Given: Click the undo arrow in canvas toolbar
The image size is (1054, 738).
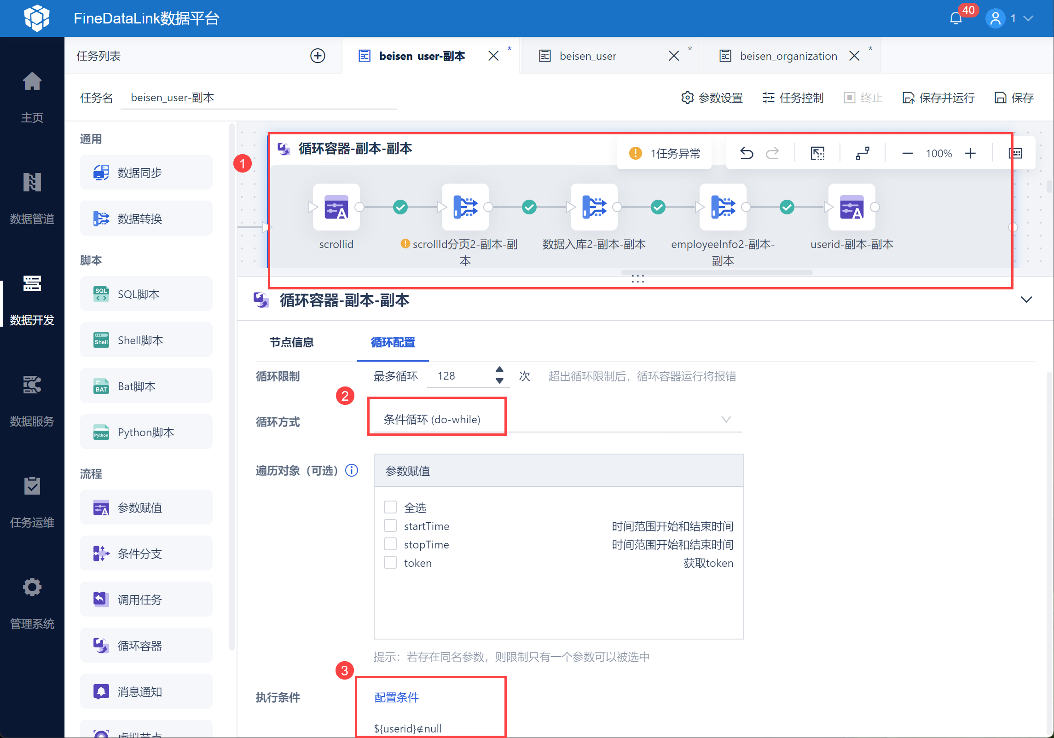Looking at the screenshot, I should [x=746, y=153].
